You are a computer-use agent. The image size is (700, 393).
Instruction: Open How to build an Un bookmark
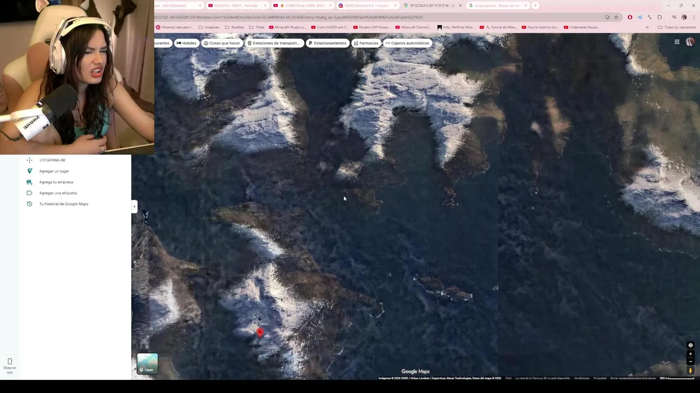point(540,27)
